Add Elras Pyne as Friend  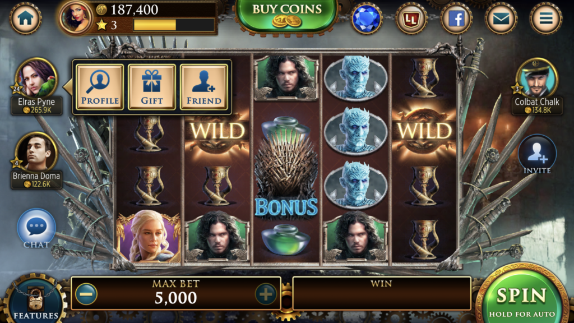(x=204, y=87)
